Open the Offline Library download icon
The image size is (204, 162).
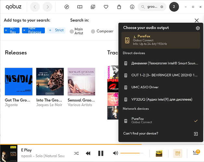(x=132, y=7)
